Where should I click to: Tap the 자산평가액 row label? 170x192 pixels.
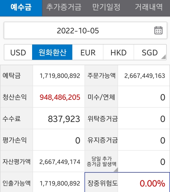(16, 161)
